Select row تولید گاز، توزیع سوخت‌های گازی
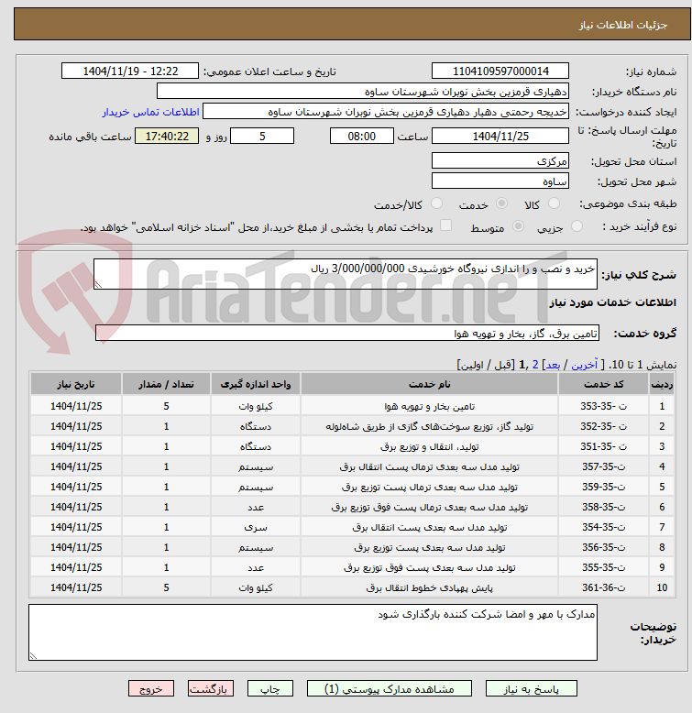 pyautogui.click(x=352, y=426)
